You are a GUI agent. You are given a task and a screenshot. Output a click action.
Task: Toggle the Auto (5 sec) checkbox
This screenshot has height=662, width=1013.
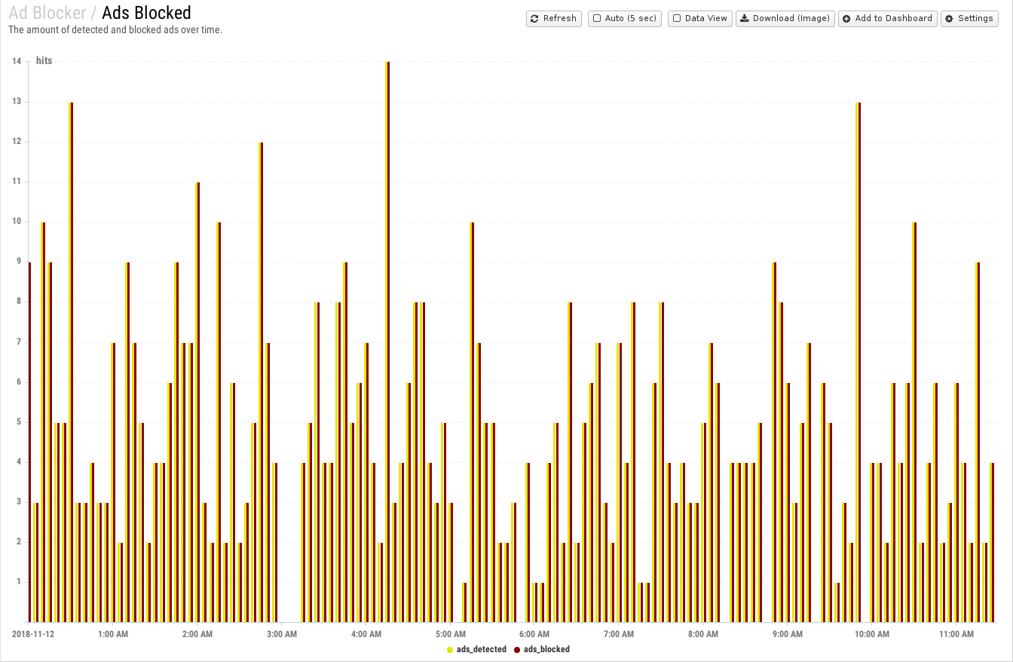tap(597, 19)
